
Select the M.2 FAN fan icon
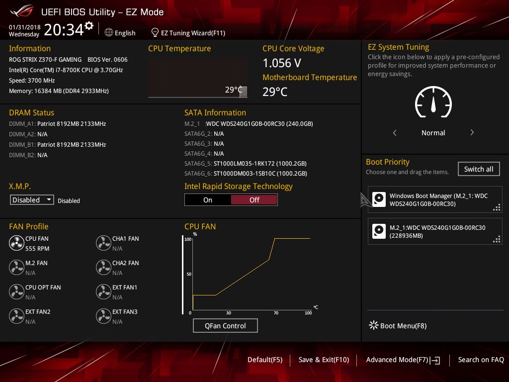click(16, 267)
